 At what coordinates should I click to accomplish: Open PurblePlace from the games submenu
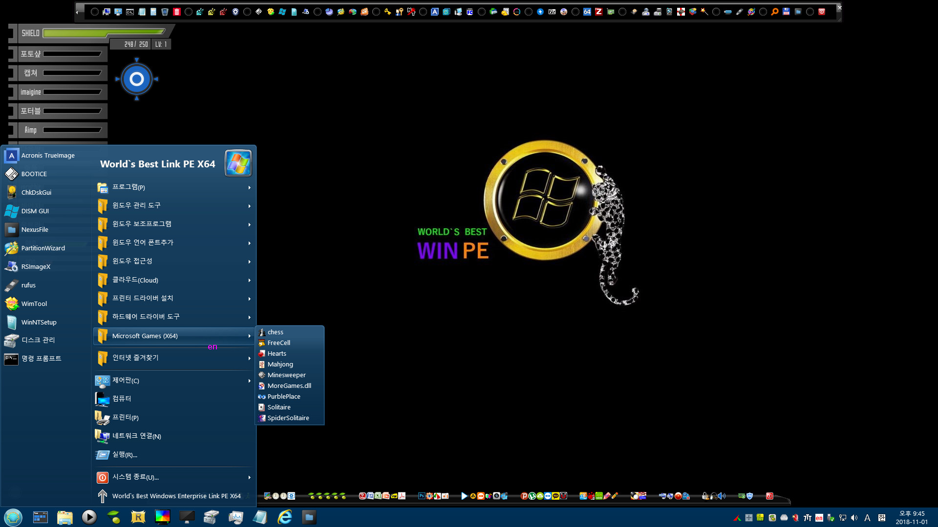click(x=290, y=396)
